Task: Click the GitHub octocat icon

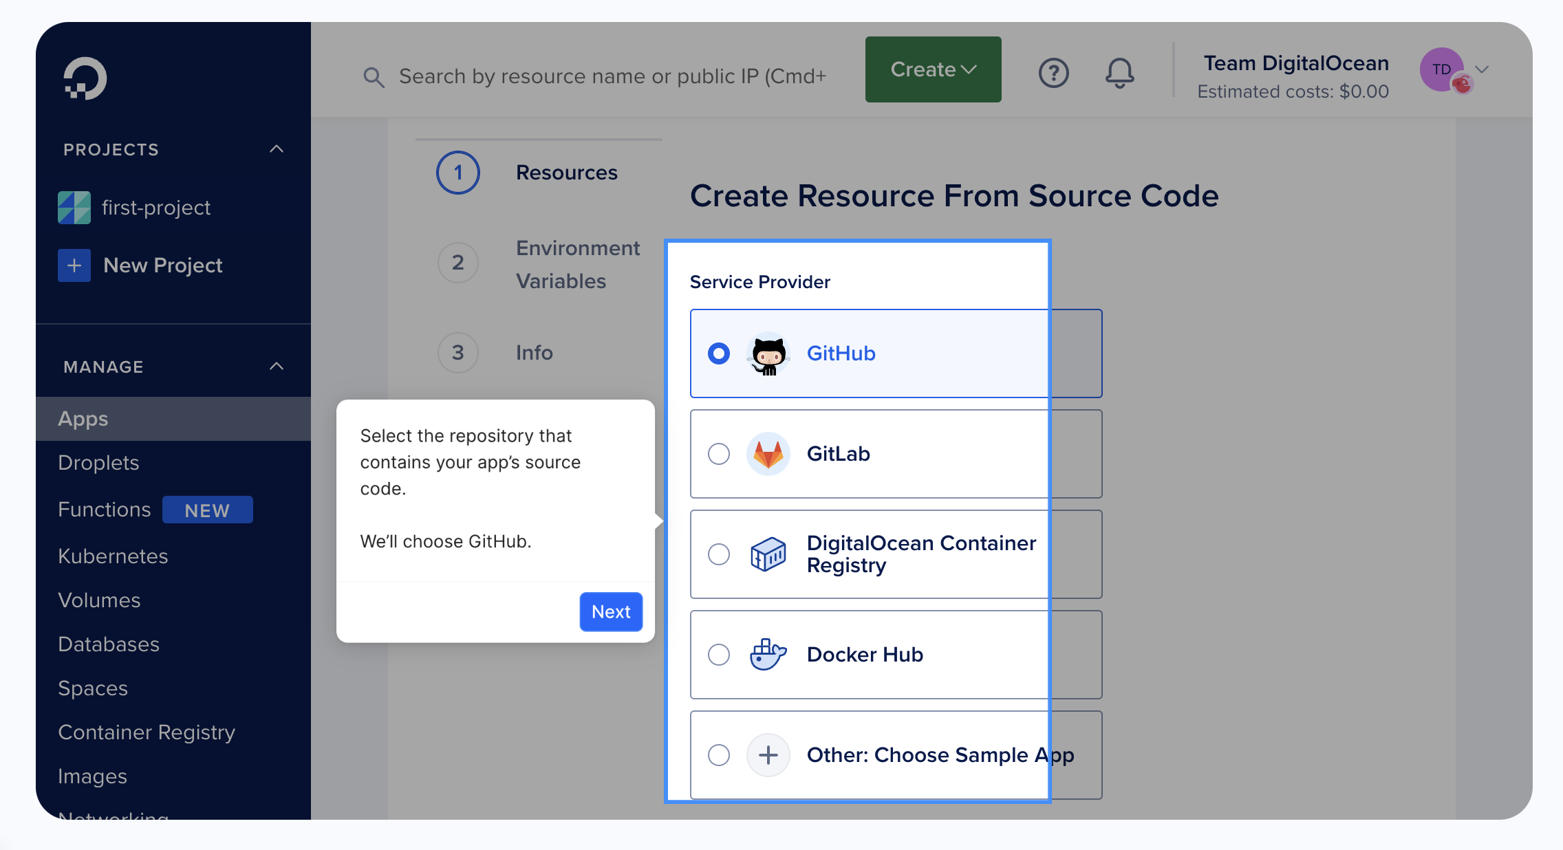Action: [x=768, y=353]
